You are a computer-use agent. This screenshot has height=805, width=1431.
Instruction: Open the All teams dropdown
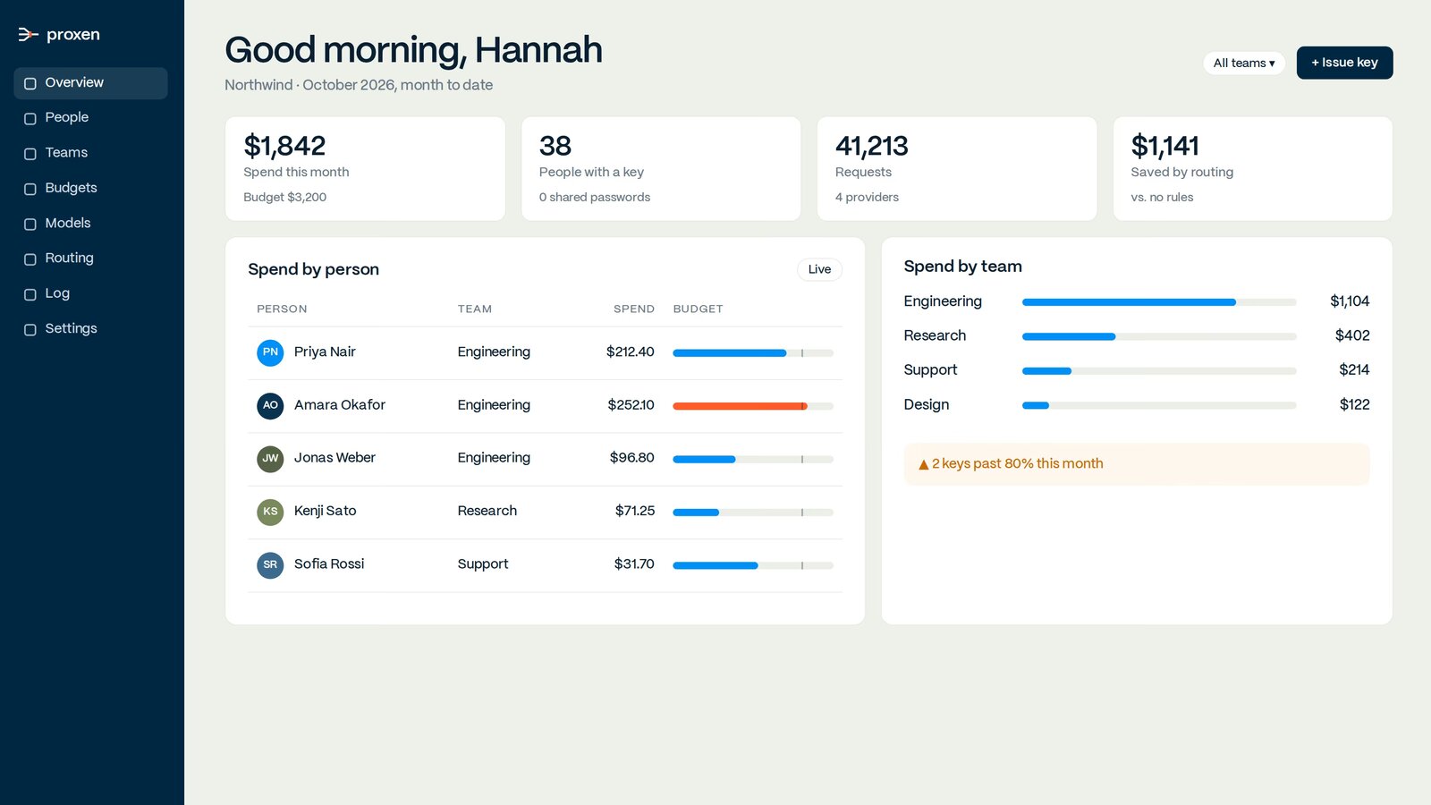(1244, 63)
